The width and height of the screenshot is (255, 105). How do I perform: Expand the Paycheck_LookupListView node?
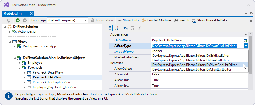(25, 82)
